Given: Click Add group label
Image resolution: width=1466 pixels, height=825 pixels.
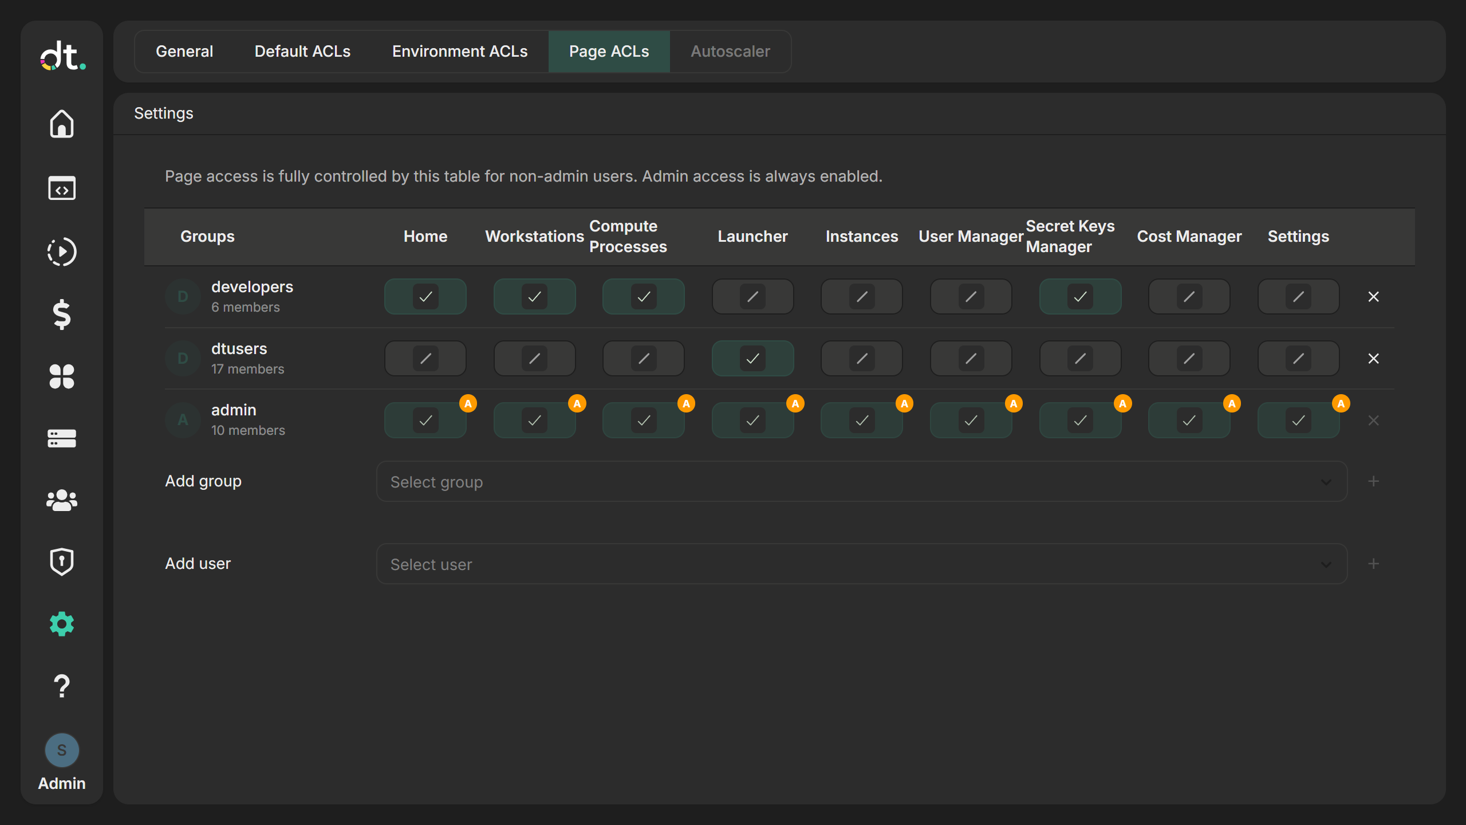Looking at the screenshot, I should pyautogui.click(x=203, y=481).
